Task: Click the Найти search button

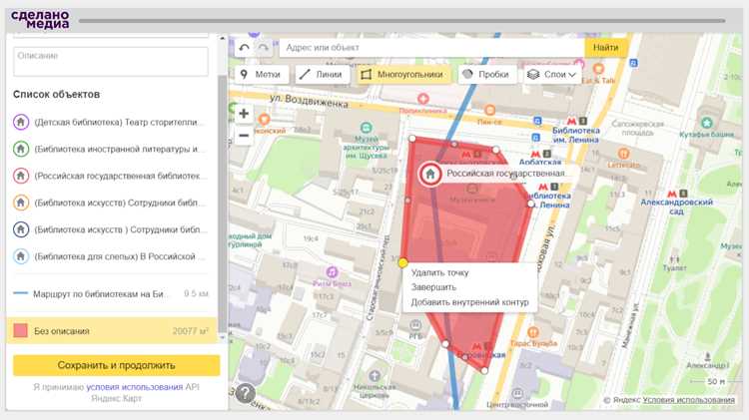Action: pyautogui.click(x=606, y=47)
